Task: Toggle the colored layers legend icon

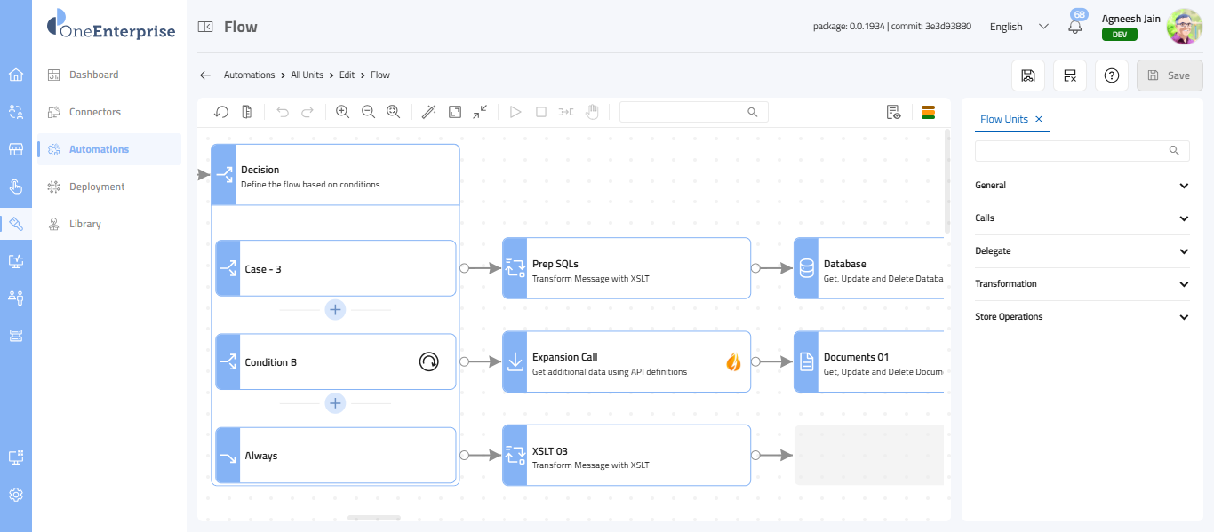Action: pos(928,112)
